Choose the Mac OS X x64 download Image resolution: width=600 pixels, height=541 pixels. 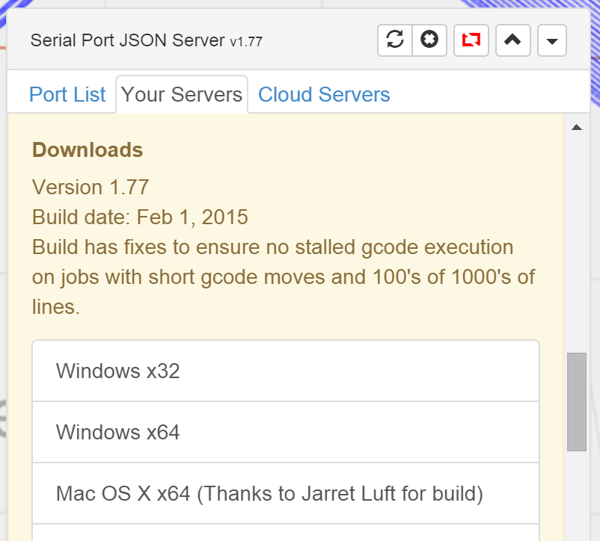pyautogui.click(x=285, y=493)
